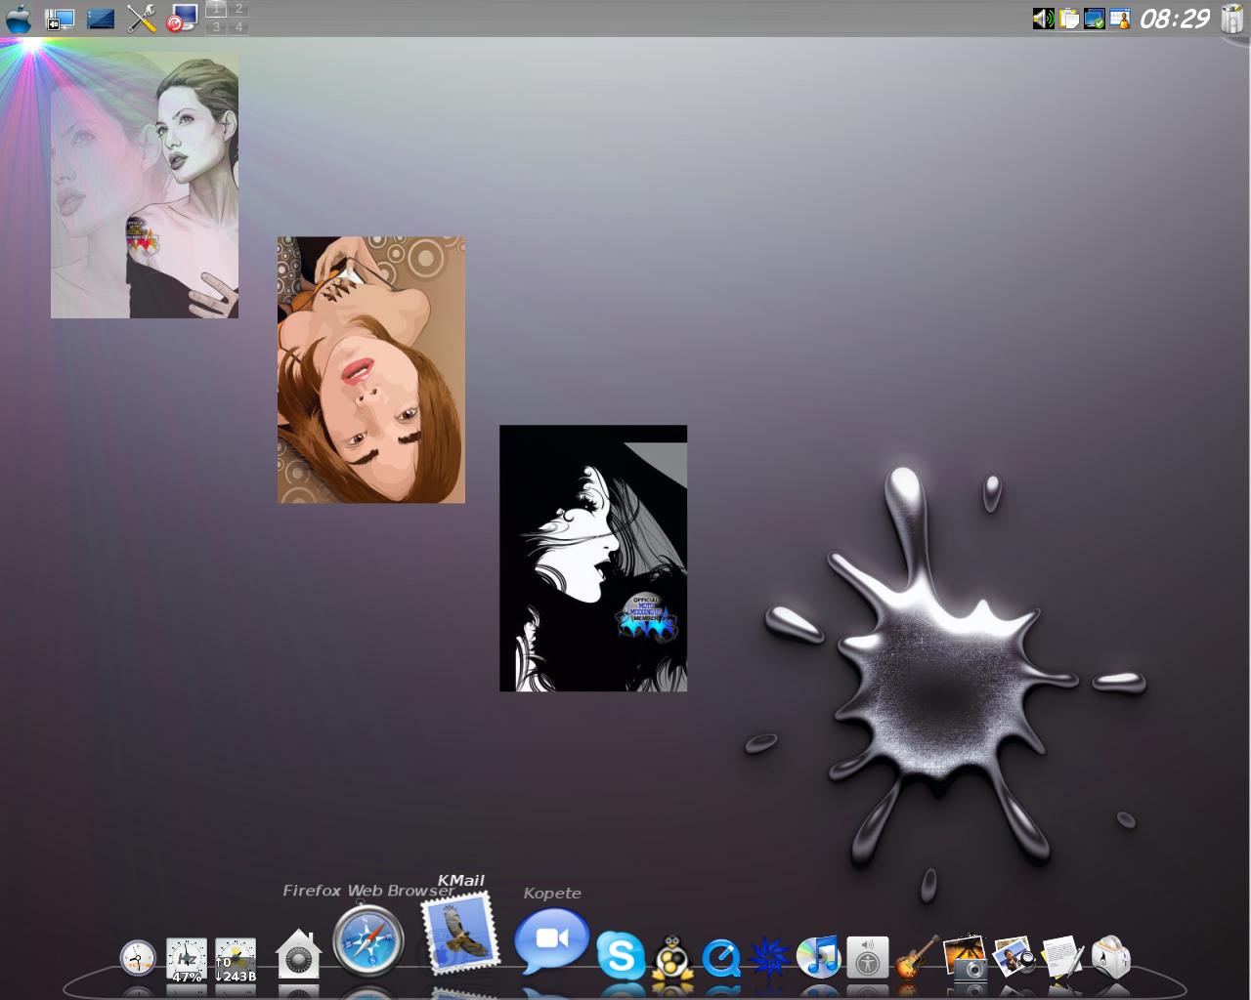Screen dimensions: 1251x1000
Task: Click the show desktop monitor icon
Action: click(60, 19)
